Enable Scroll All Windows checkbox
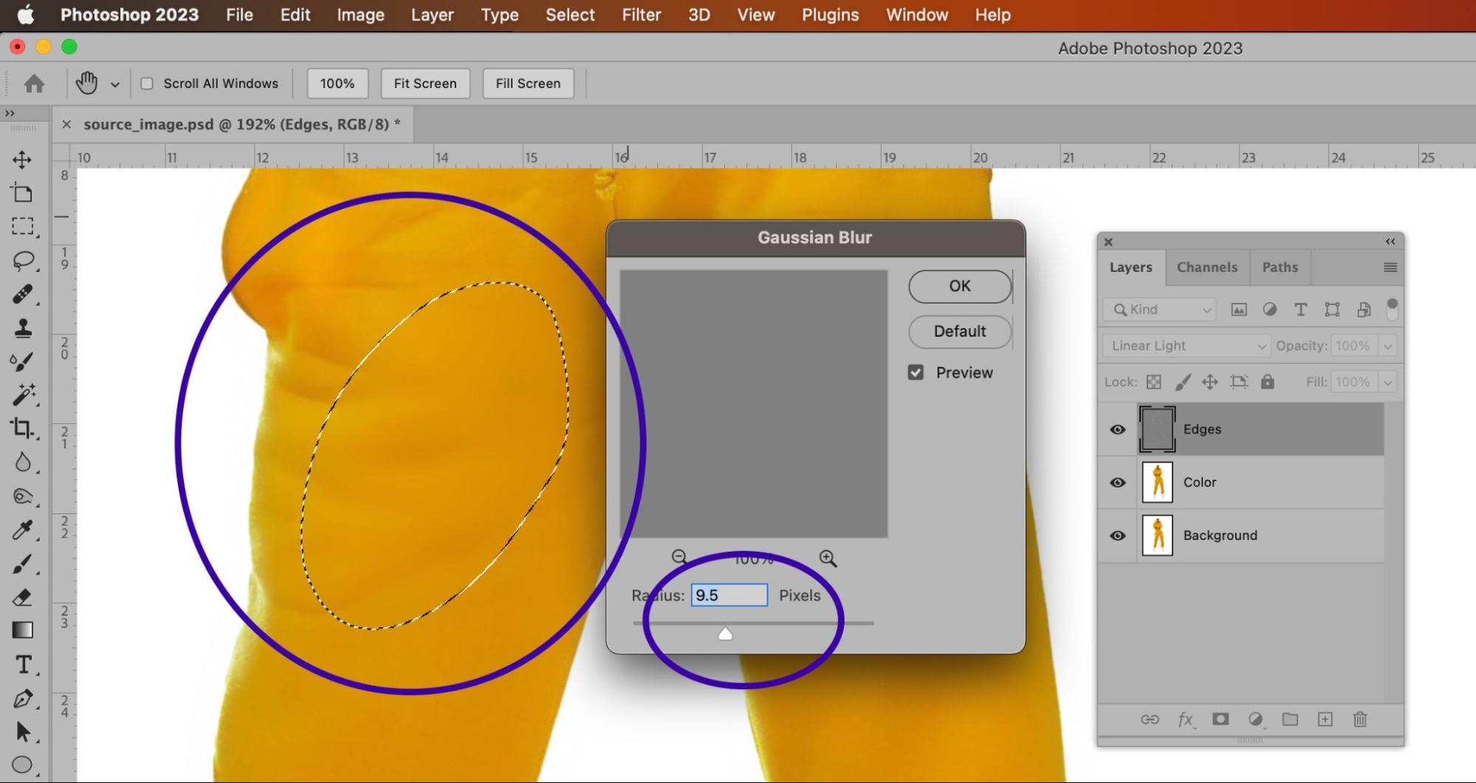This screenshot has height=783, width=1476. click(147, 83)
